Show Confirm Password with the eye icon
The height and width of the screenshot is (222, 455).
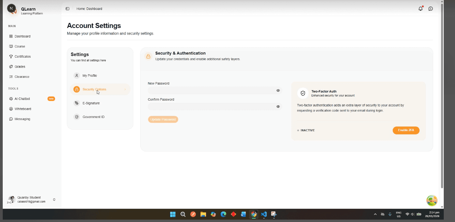(278, 106)
